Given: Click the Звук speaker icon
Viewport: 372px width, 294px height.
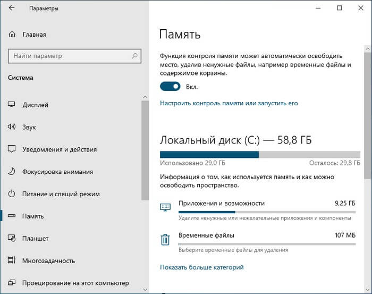Looking at the screenshot, I should click(x=12, y=127).
